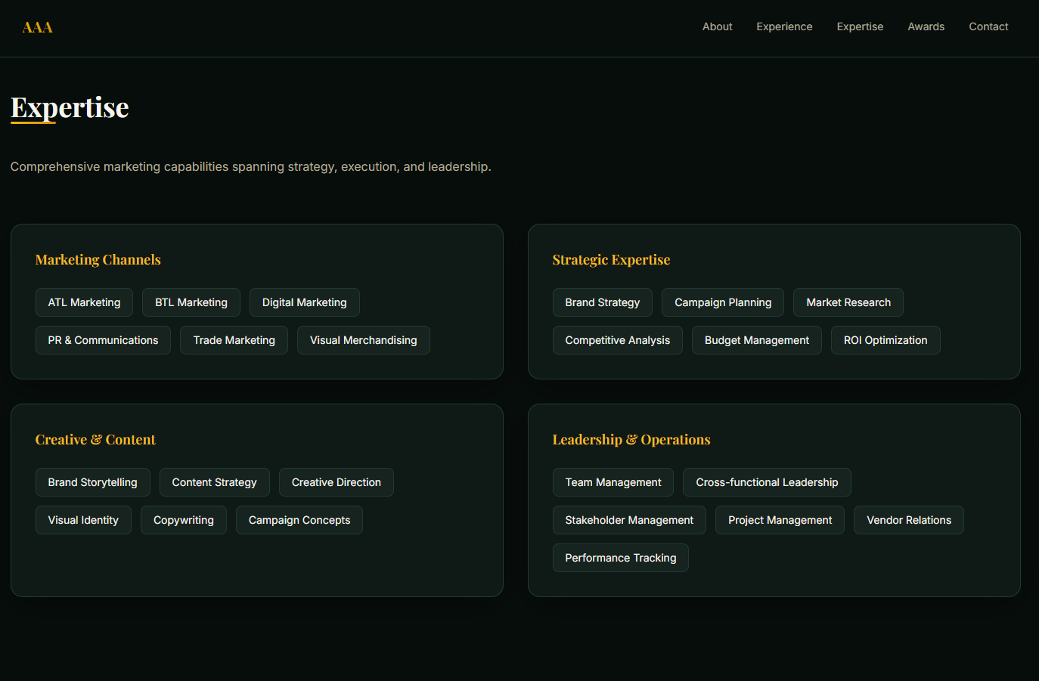Click the Brand Storytelling tag
The image size is (1039, 681).
pos(93,482)
